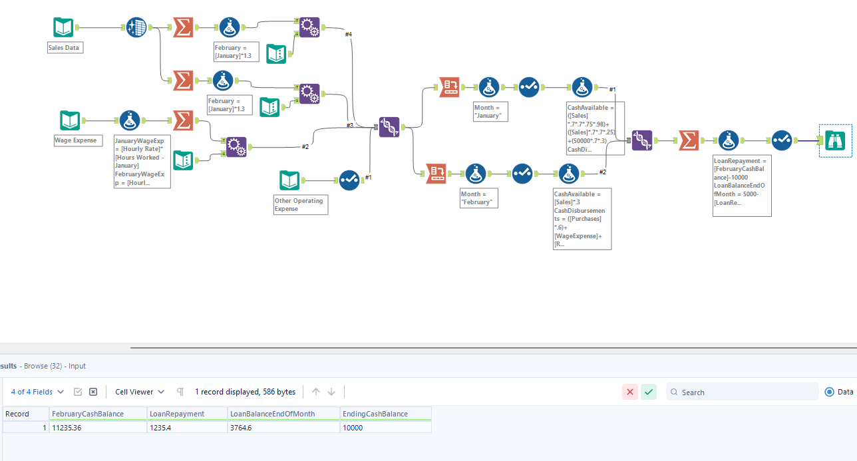The image size is (857, 461).
Task: Click the LoanRepayment cell value 1235.4
Action: 186,428
